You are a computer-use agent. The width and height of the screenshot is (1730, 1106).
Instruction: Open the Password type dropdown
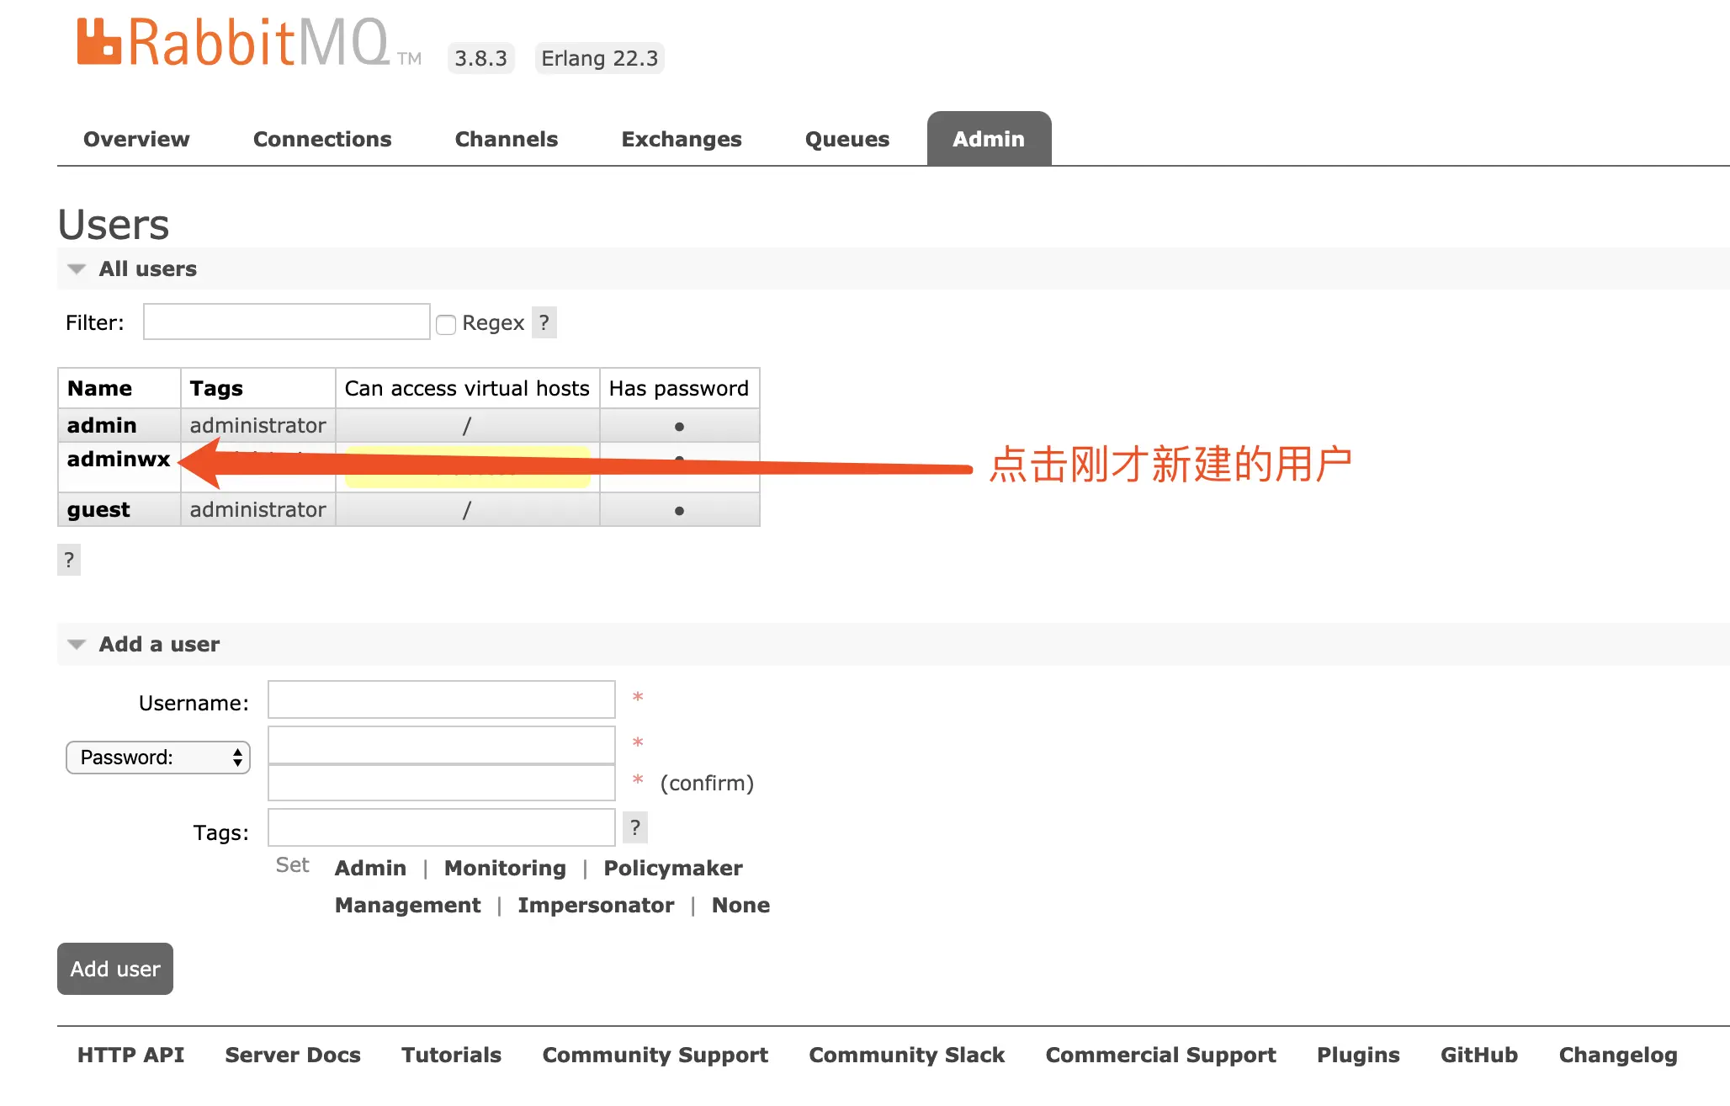click(x=158, y=758)
